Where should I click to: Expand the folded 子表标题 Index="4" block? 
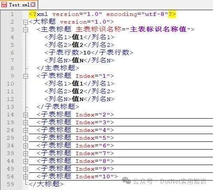25,130
